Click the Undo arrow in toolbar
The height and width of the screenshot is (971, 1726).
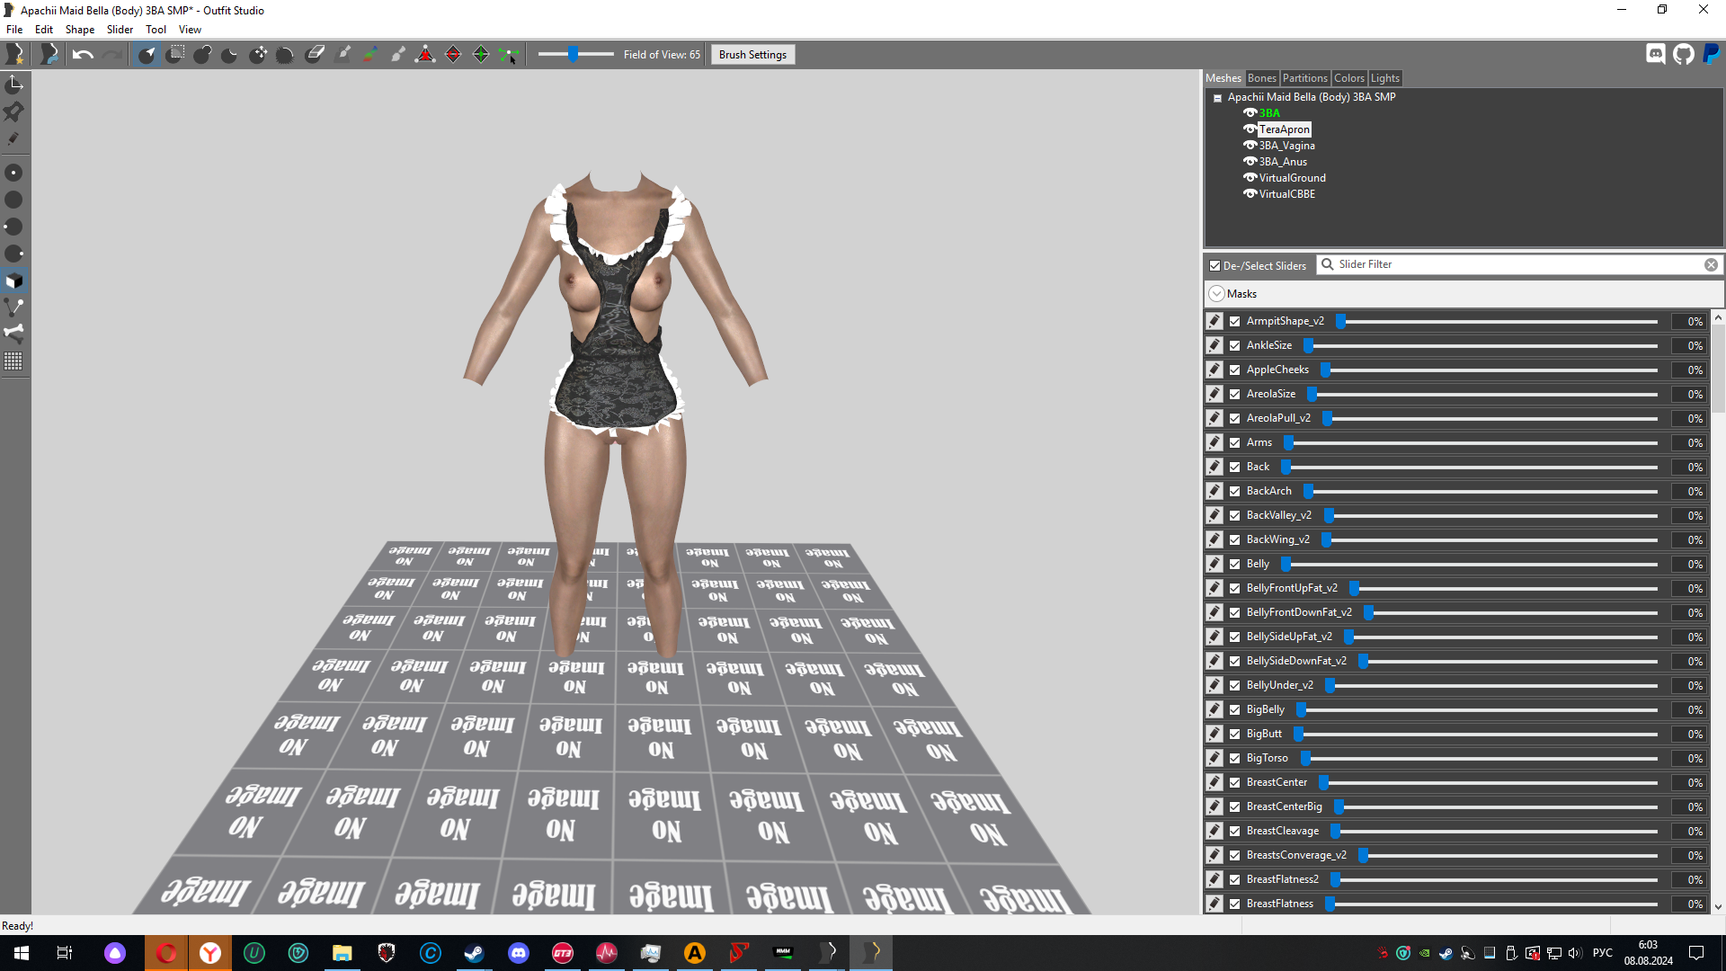click(83, 55)
